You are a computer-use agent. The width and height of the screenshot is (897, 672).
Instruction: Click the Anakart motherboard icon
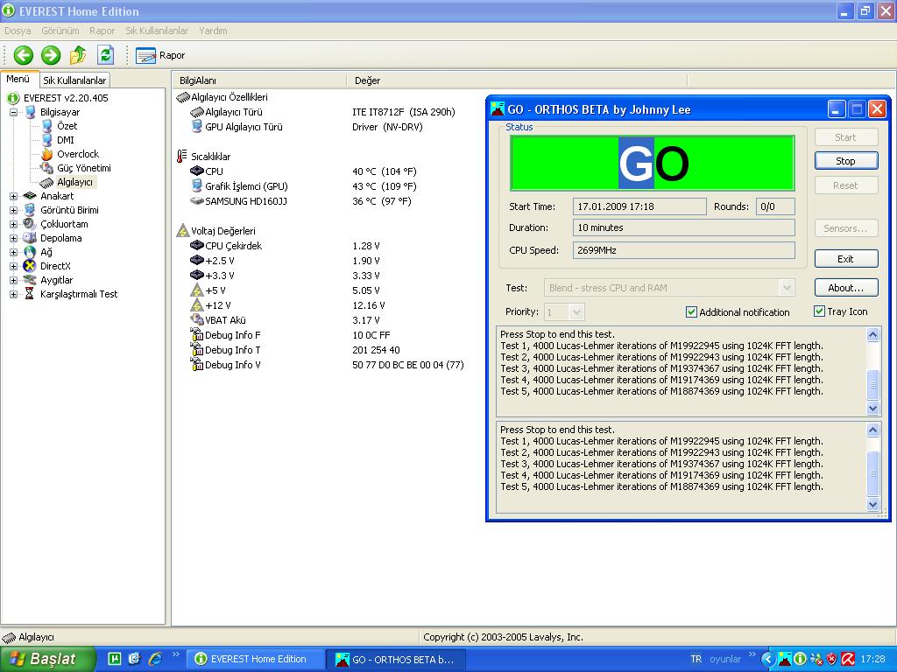pos(30,197)
